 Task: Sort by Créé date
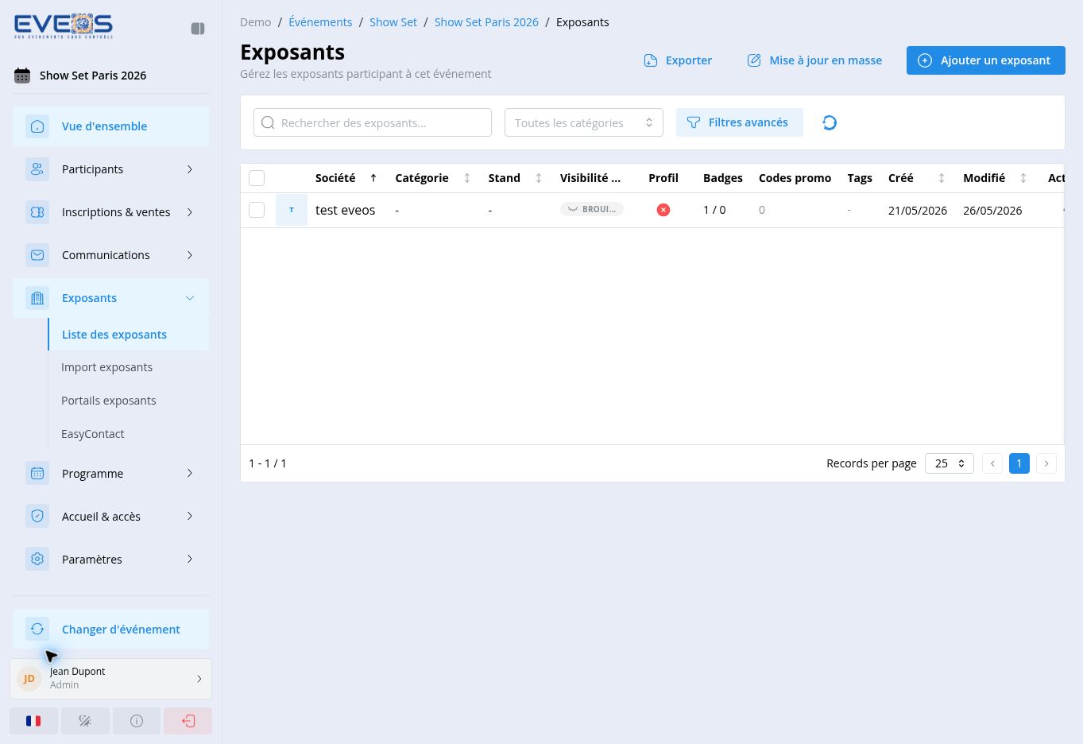942,178
